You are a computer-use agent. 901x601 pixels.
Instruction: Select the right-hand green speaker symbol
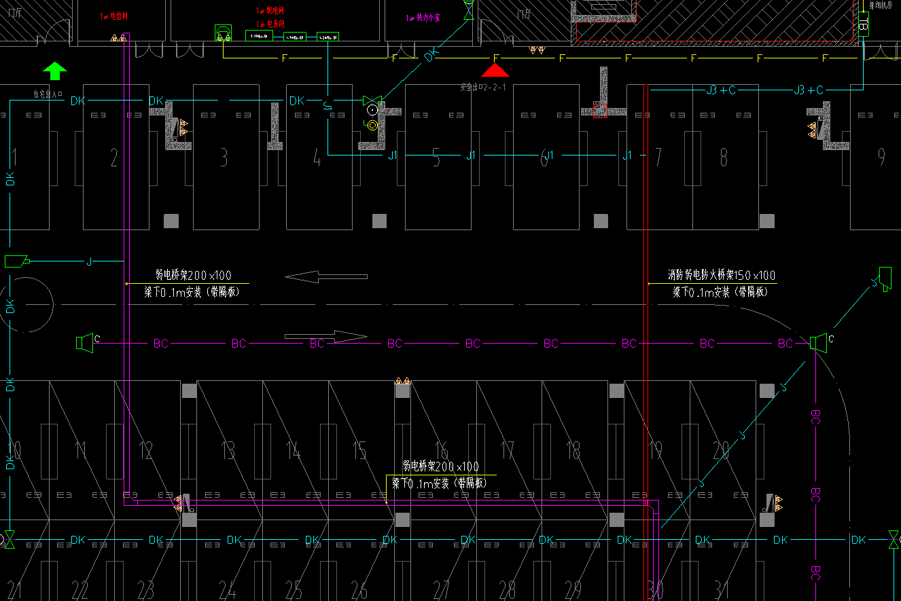pos(819,343)
